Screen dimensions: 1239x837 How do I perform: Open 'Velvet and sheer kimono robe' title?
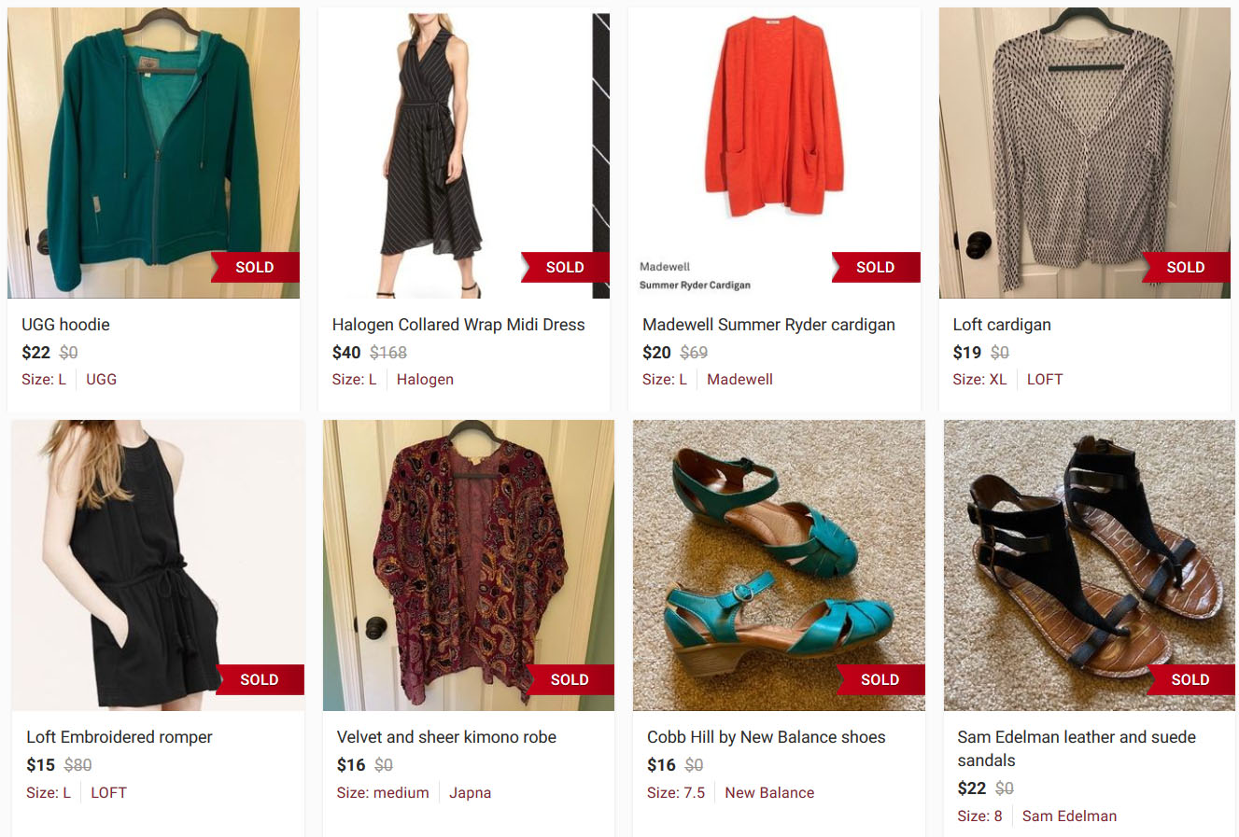(446, 737)
